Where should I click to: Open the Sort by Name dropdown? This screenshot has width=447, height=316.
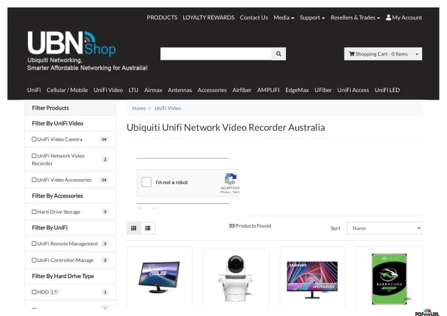pos(384,228)
